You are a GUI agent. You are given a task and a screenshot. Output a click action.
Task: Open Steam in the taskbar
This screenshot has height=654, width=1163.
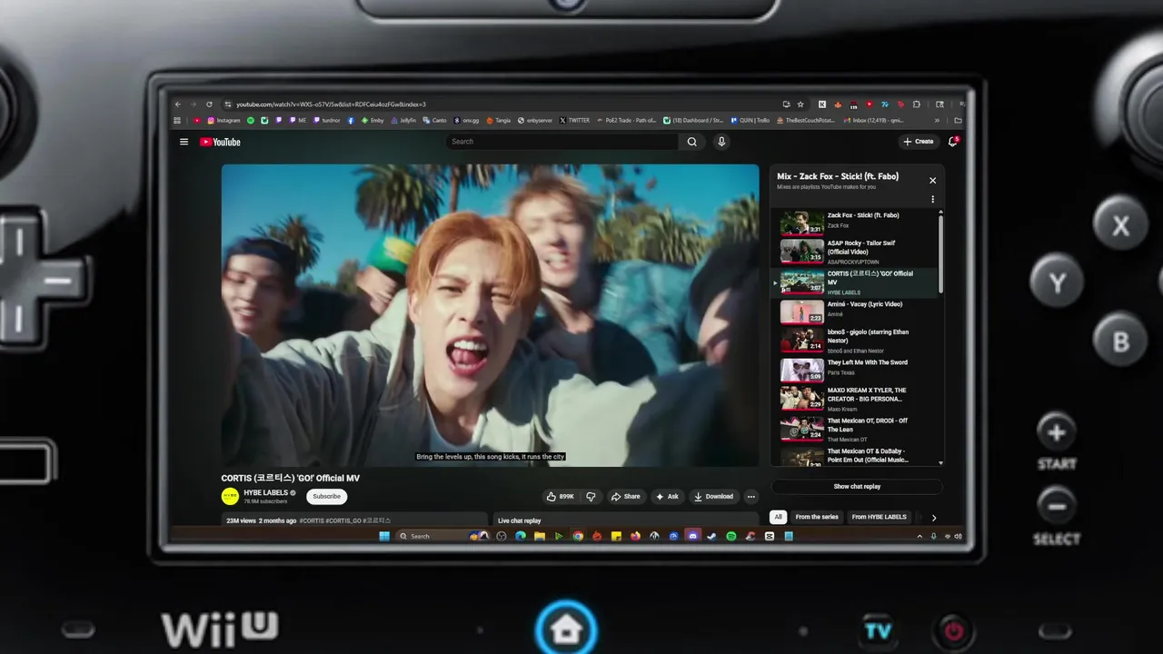coord(712,536)
